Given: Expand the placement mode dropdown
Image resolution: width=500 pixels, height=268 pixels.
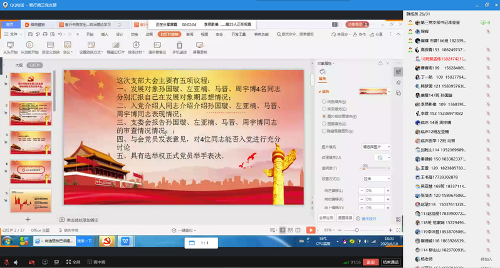Looking at the screenshot, I should click(376, 178).
